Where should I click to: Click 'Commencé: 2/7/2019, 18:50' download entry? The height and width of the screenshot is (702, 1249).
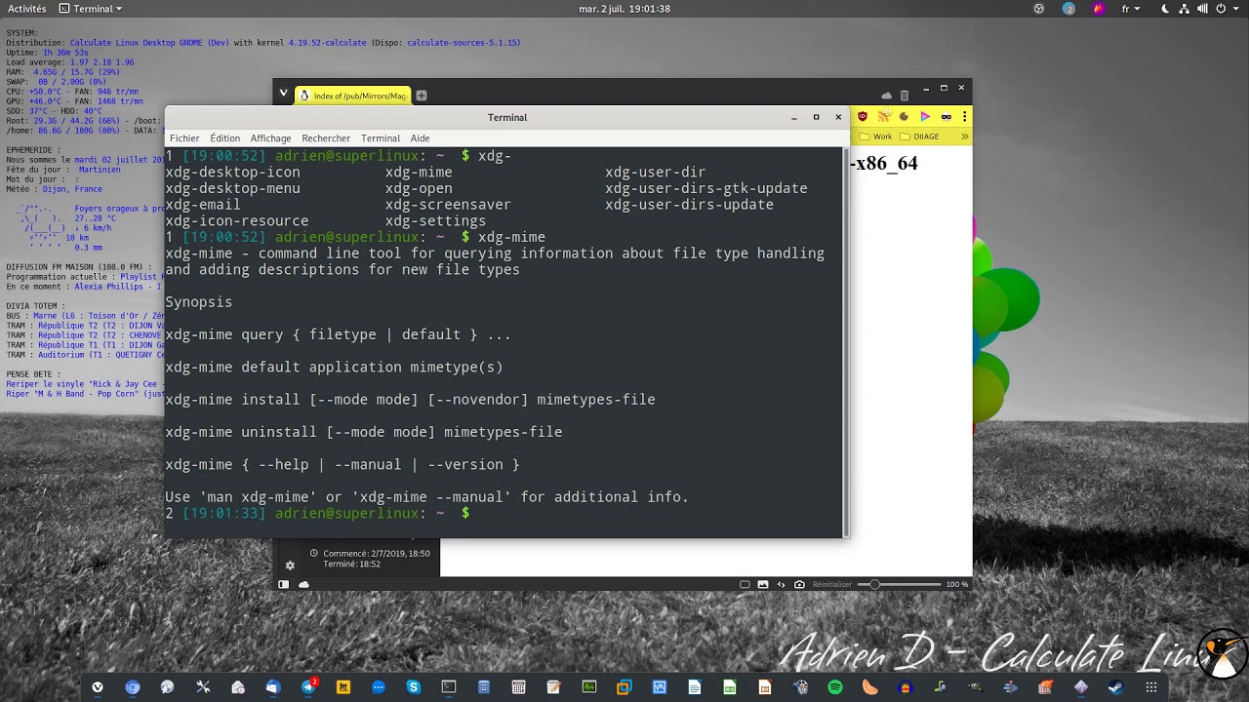377,553
